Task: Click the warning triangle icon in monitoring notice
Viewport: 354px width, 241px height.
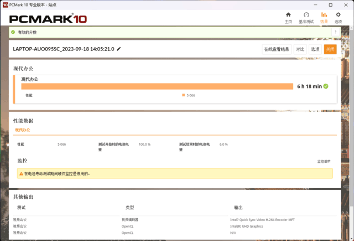Action: click(21, 173)
